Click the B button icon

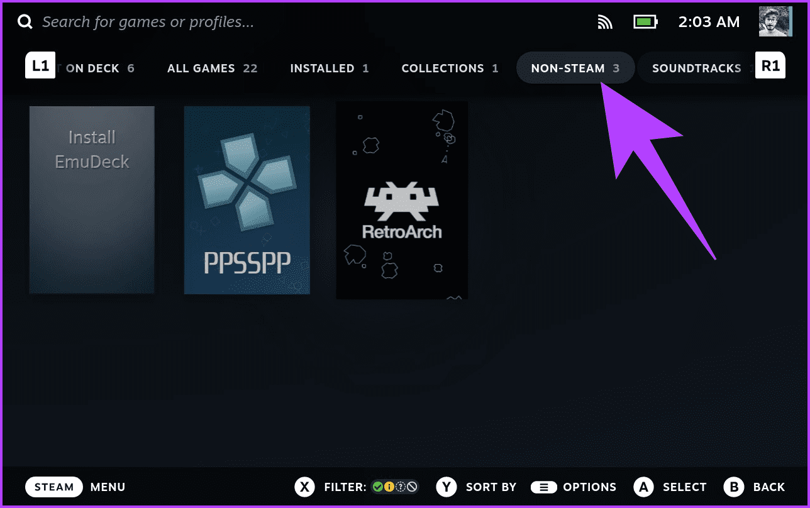point(734,487)
